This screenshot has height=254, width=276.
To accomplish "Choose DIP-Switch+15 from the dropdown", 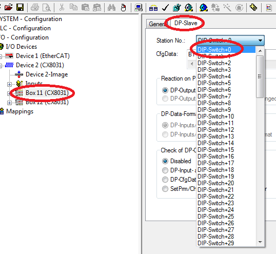I will 226,150.
